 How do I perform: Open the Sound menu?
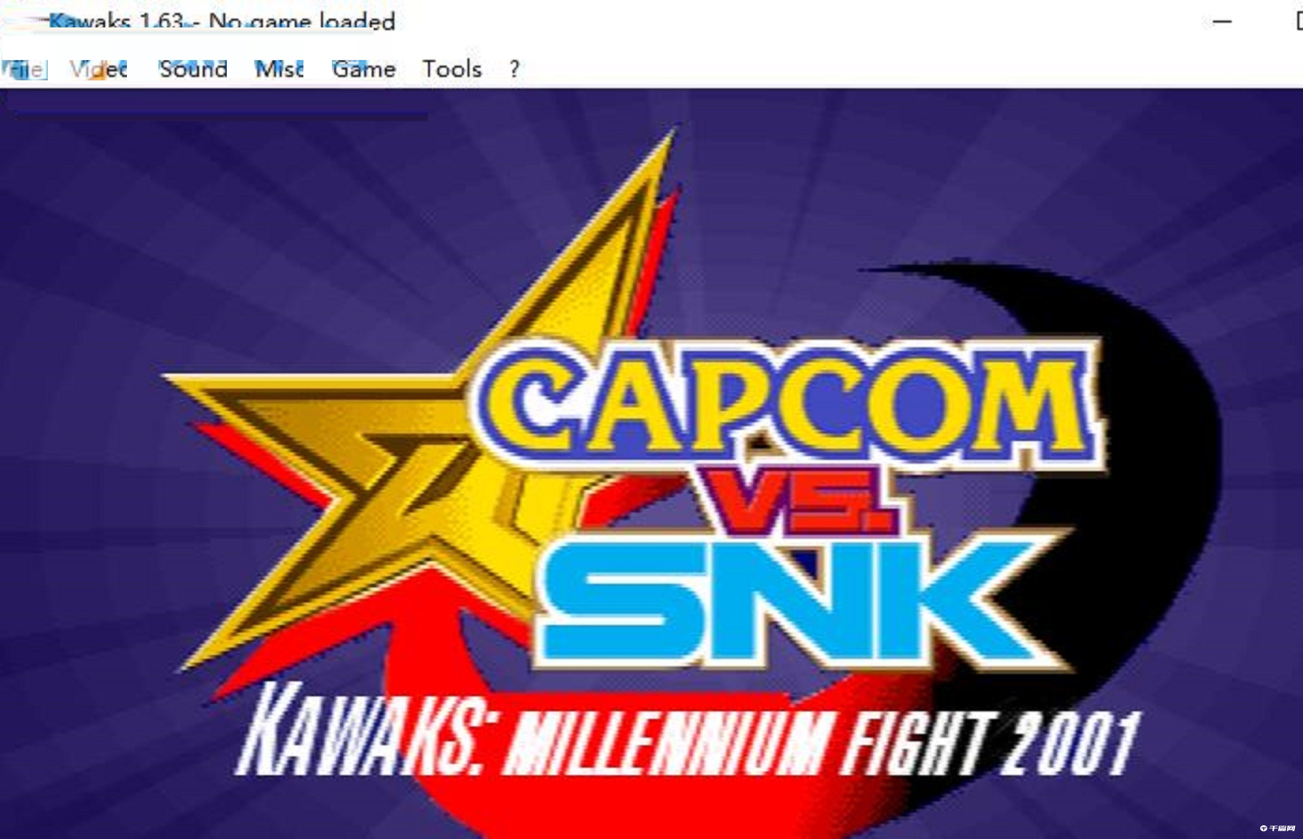tap(193, 69)
